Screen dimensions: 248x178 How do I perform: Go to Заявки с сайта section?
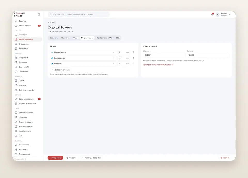coord(28,26)
